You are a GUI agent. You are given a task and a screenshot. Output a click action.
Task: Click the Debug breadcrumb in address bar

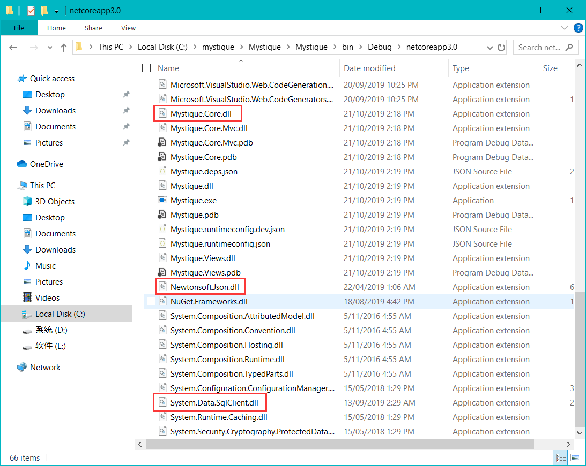coord(380,47)
